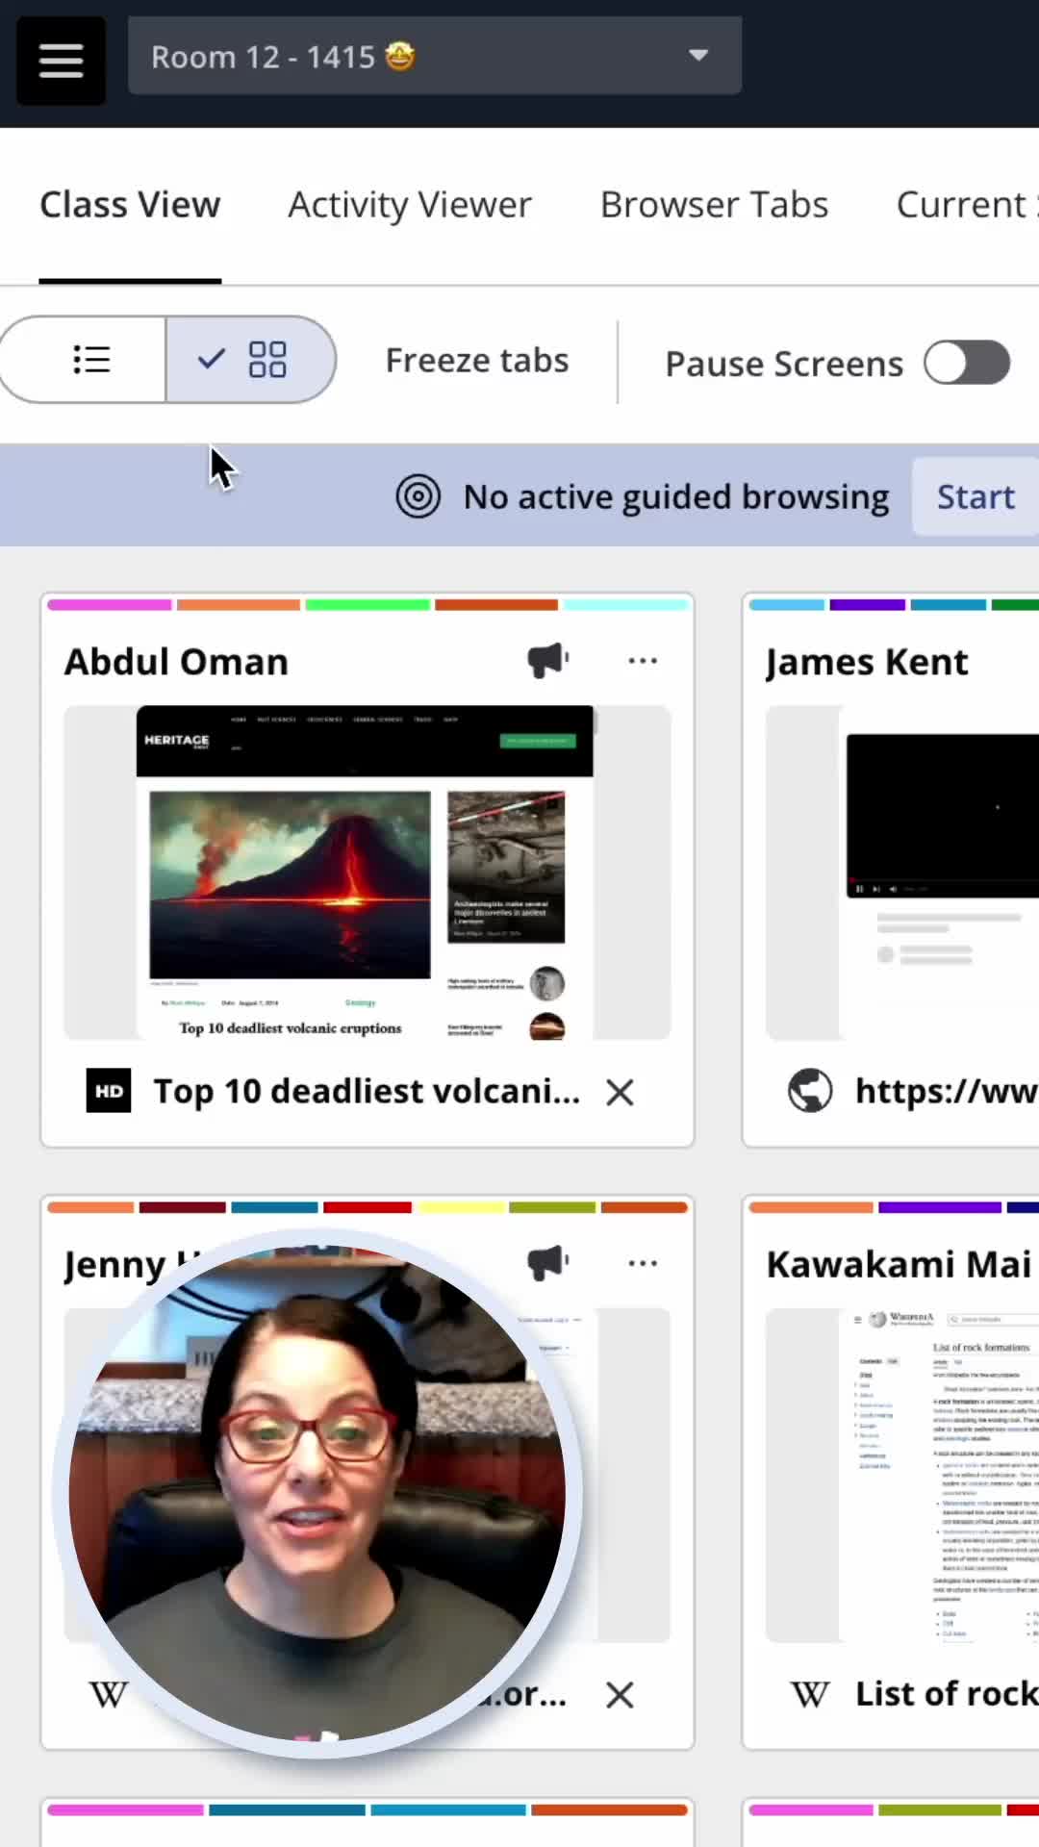The width and height of the screenshot is (1039, 1847).
Task: Open the Browser Tabs tab
Action: pyautogui.click(x=714, y=205)
